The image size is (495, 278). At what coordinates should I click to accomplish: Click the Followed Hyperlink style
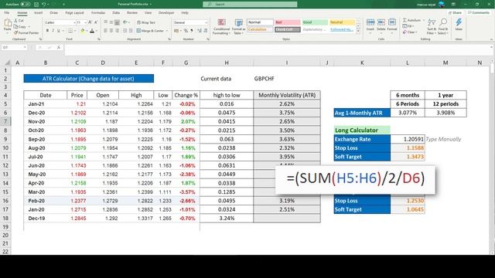click(342, 29)
